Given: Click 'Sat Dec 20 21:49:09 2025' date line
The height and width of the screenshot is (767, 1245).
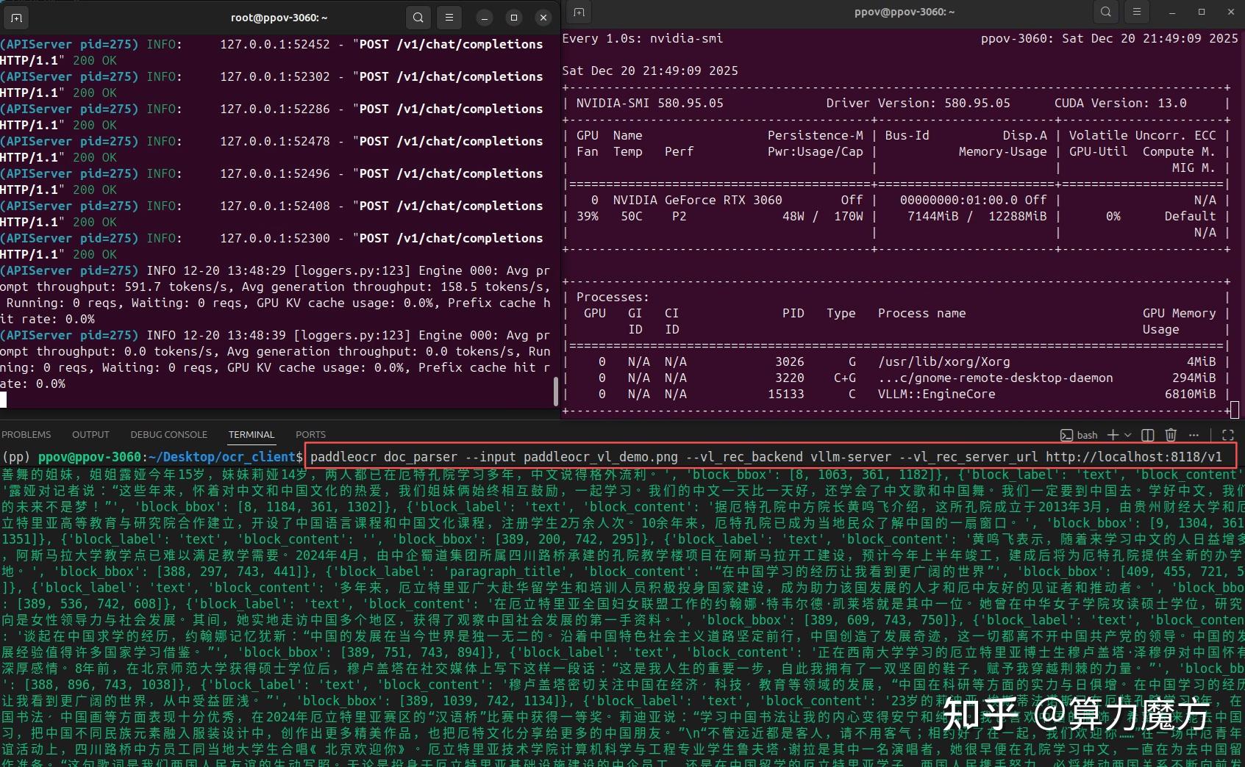Looking at the screenshot, I should [x=650, y=71].
